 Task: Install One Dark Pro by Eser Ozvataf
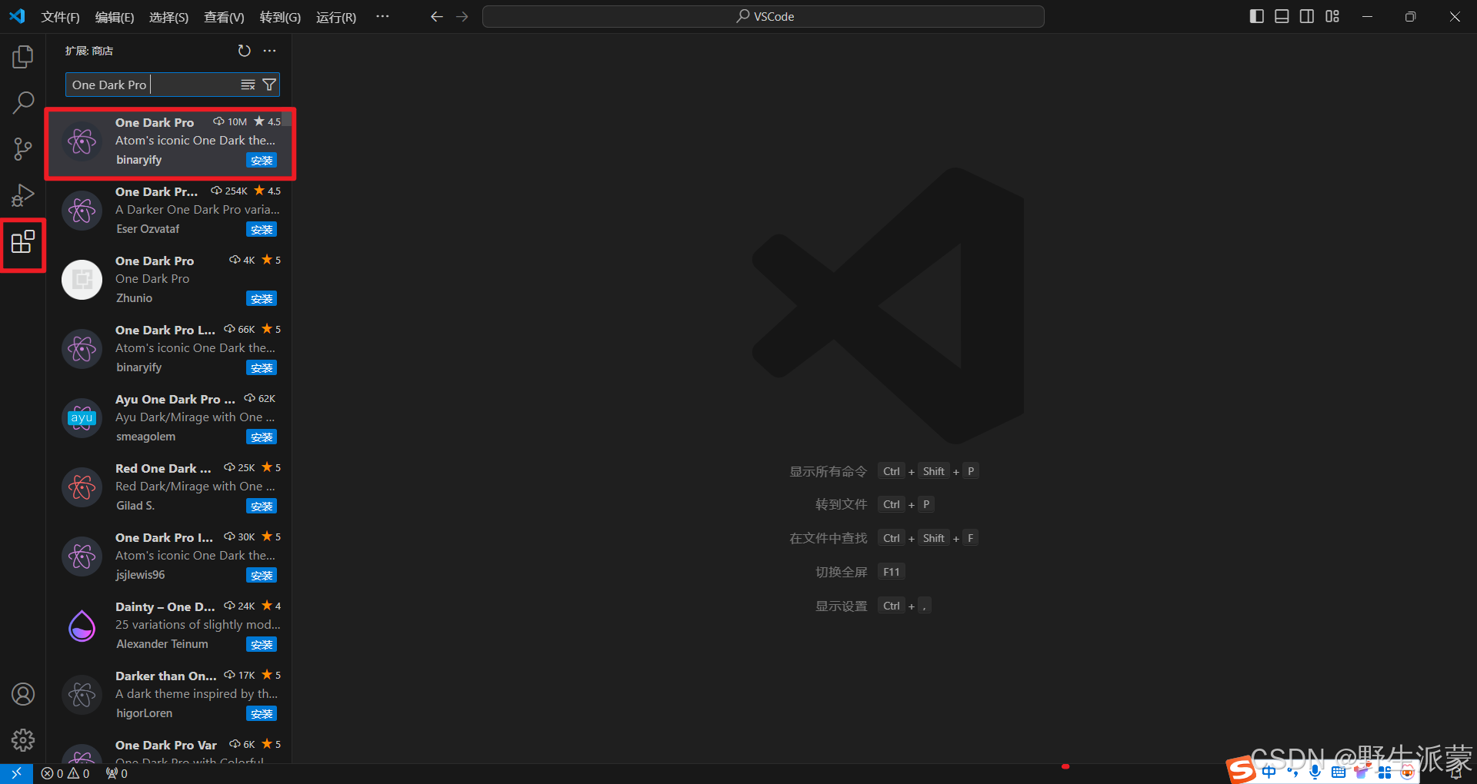[262, 230]
